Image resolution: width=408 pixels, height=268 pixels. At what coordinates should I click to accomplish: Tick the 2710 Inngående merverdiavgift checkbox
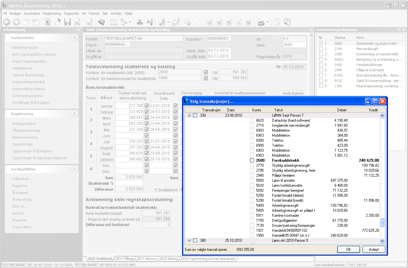(x=252, y=125)
